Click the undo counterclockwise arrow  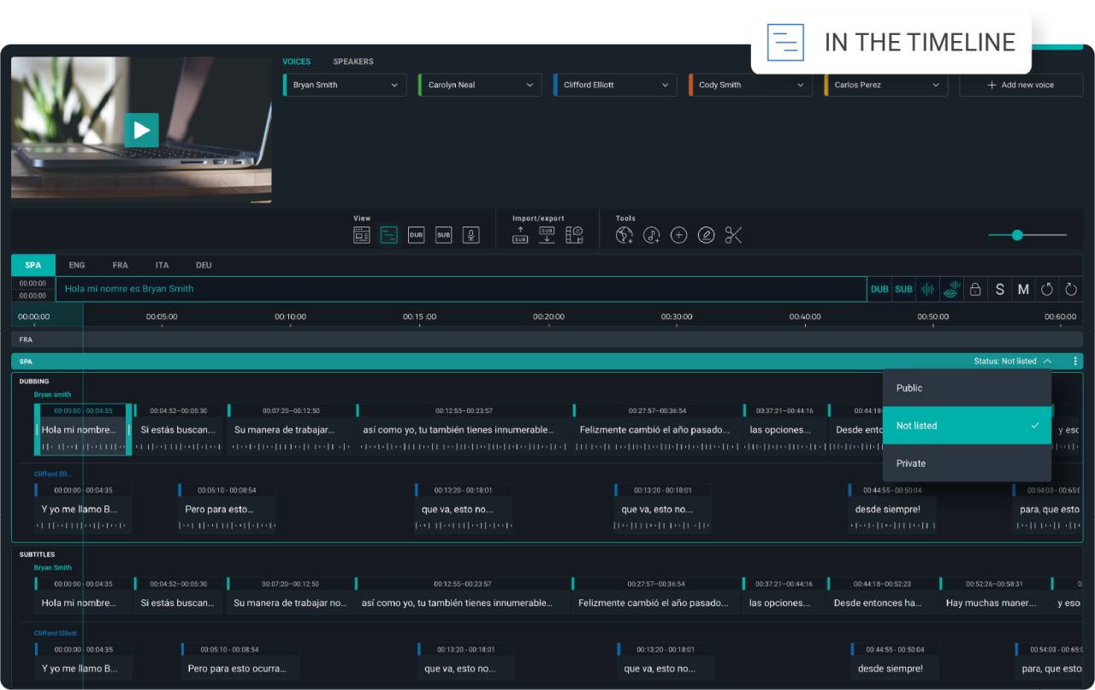(1046, 290)
